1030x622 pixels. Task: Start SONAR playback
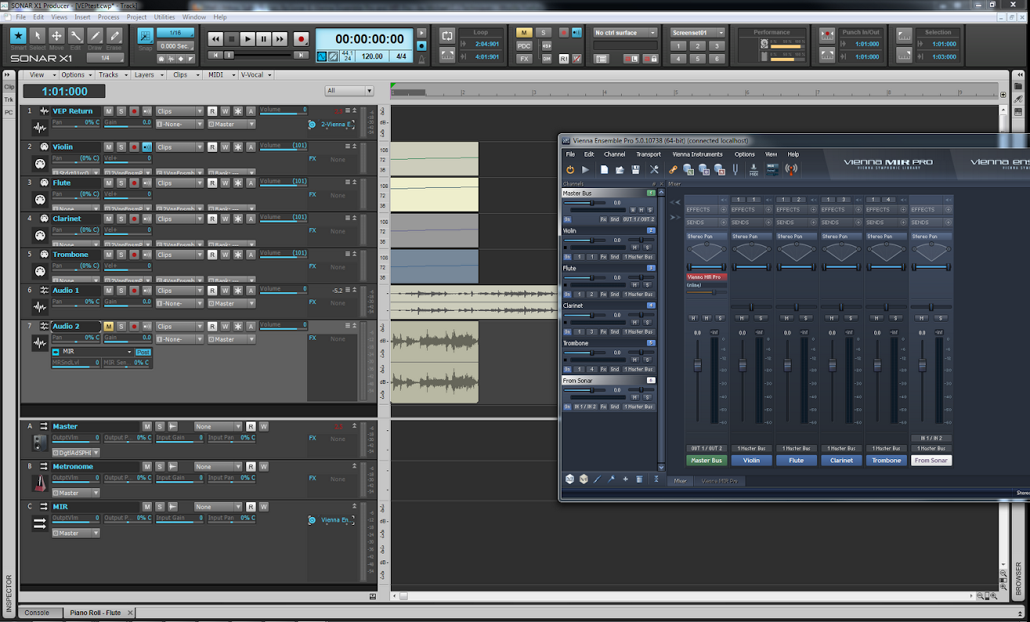pyautogui.click(x=248, y=39)
